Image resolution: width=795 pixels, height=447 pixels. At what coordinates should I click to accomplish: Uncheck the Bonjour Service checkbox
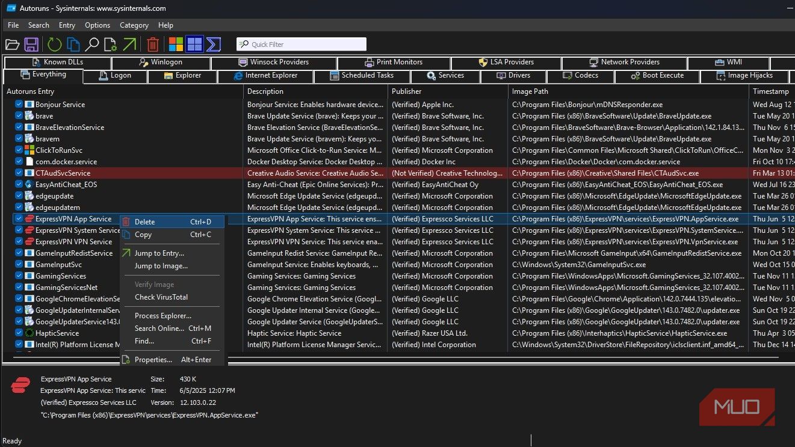(x=19, y=105)
